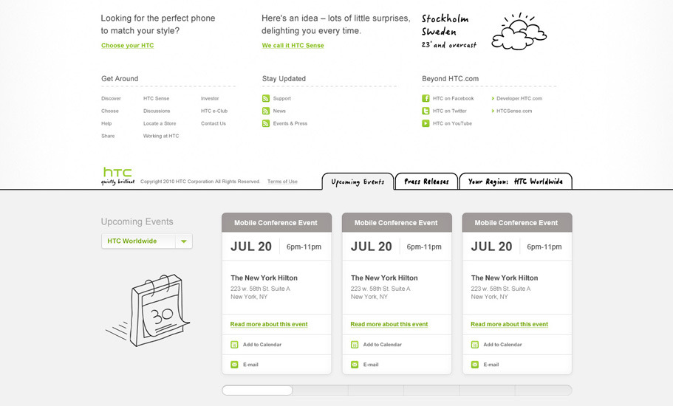673x406 pixels.
Task: Click Add to Calendar in second card
Action: point(383,345)
